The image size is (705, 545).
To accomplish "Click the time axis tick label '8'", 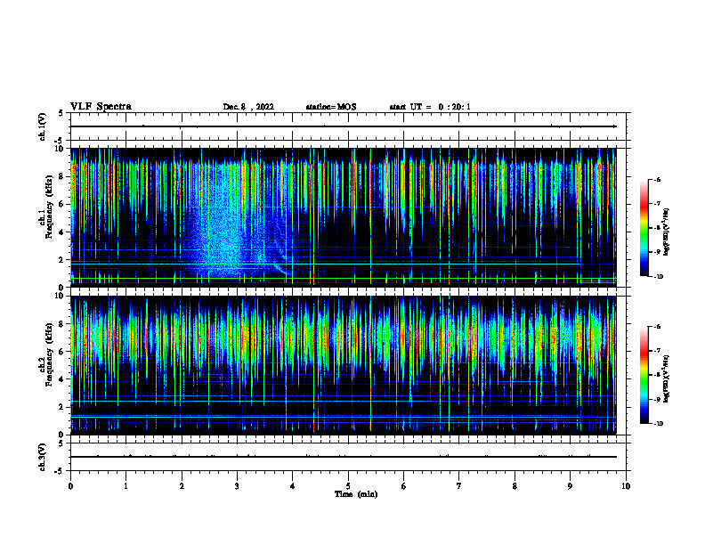I will click(x=515, y=486).
